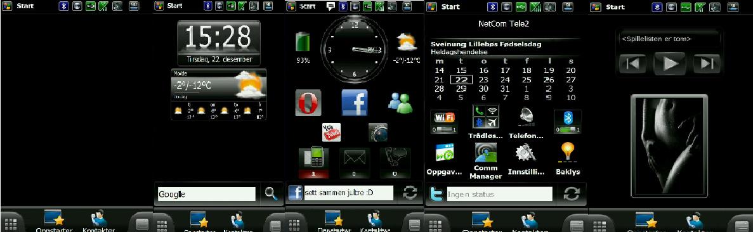
Task: Open the YouTube icon
Action: tap(331, 132)
